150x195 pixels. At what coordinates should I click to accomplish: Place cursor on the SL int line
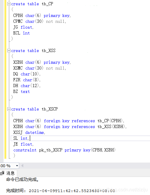(80, 138)
